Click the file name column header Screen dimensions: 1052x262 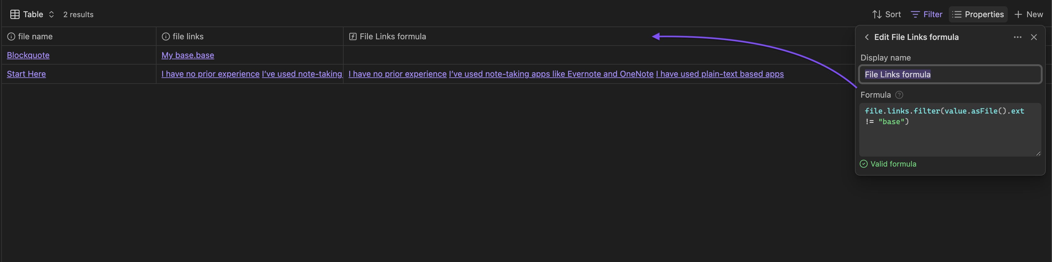(35, 36)
